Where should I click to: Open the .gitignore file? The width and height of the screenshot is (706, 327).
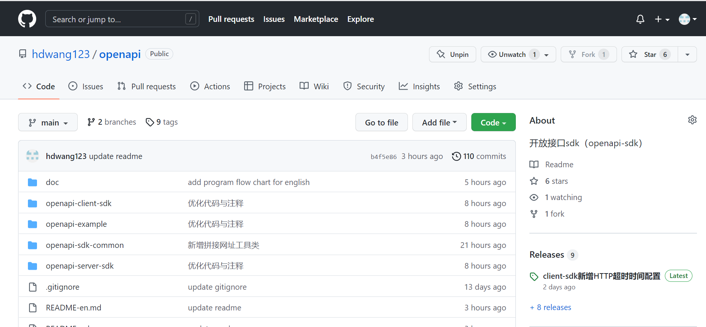tap(63, 287)
